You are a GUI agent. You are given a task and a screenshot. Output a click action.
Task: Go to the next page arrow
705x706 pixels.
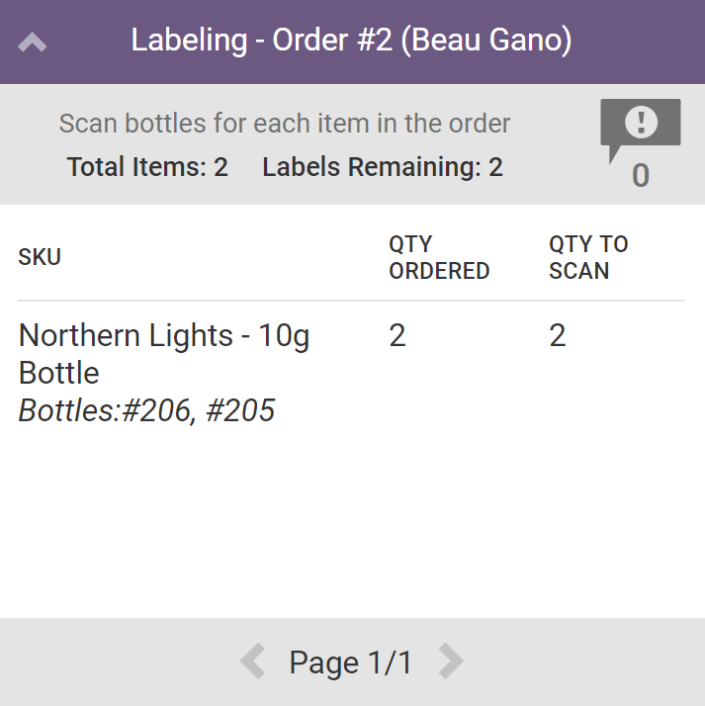[x=451, y=662]
